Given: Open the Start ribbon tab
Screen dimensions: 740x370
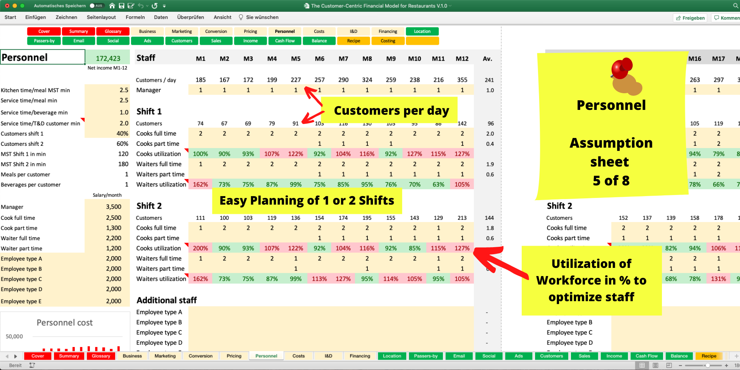Looking at the screenshot, I should tap(10, 17).
